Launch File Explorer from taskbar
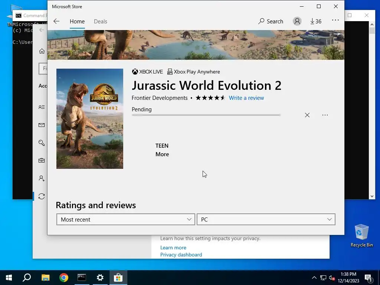Viewport: 380px width, 285px height. tap(45, 278)
